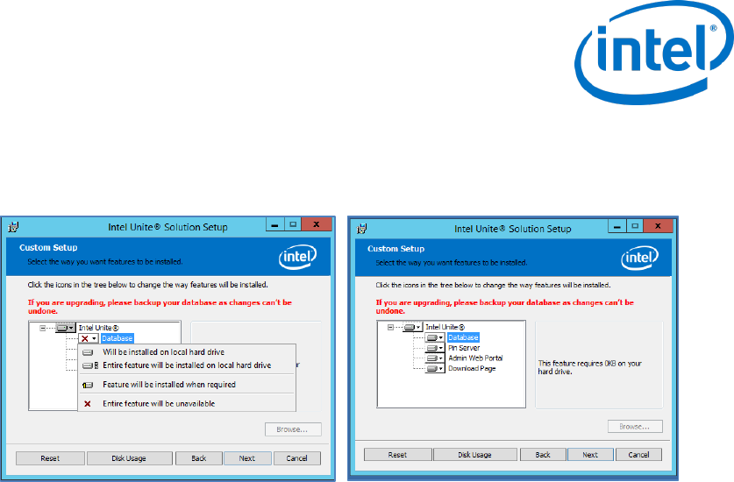Screen dimensions: 734x482
Task: Click Disk Usage button in left window
Action: pos(129,458)
